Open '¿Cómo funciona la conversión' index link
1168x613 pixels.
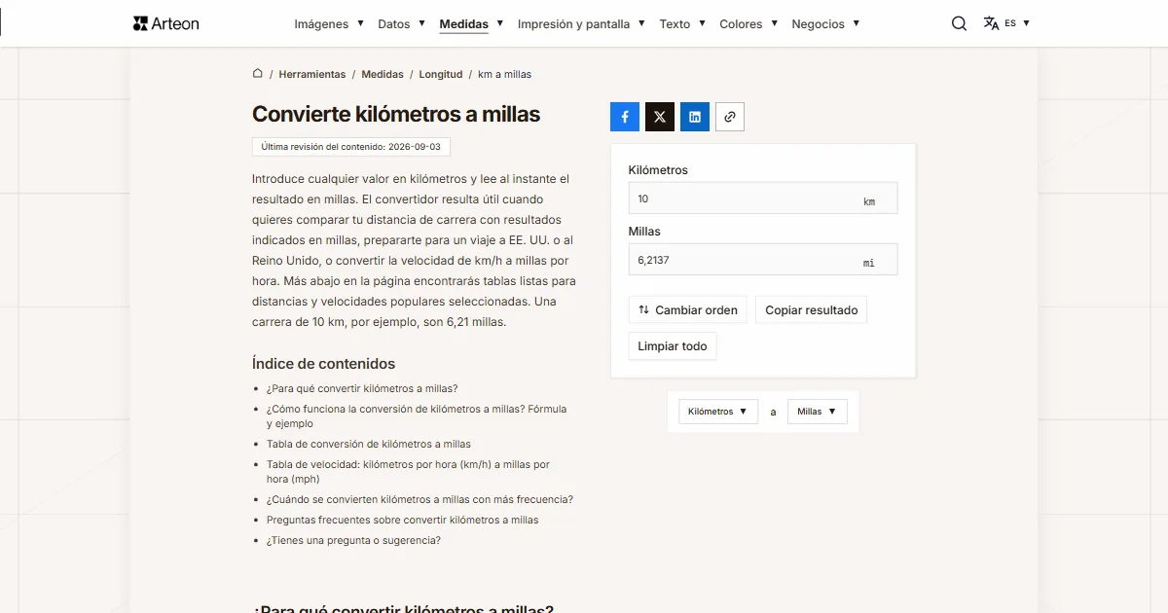point(417,416)
